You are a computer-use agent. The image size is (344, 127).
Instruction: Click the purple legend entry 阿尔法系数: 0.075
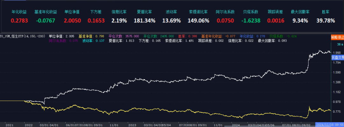[x=63, y=41]
